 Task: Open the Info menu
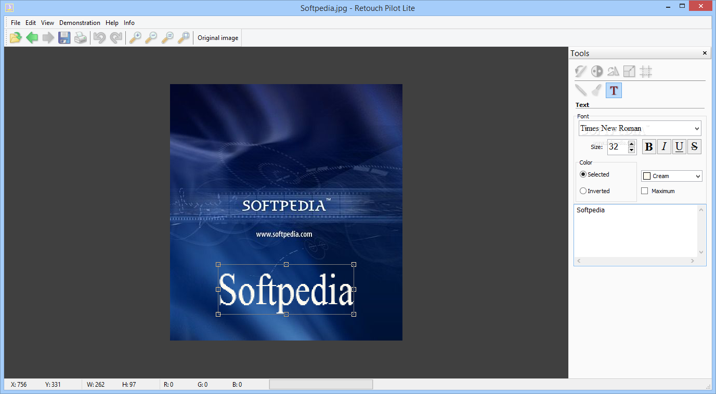(x=129, y=23)
